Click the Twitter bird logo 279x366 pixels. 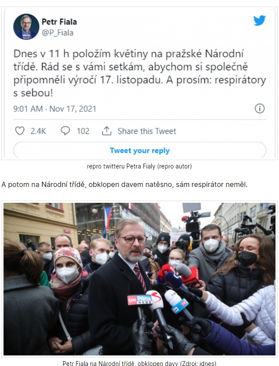click(x=259, y=21)
